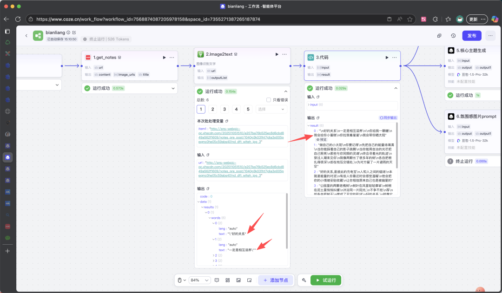502x293 pixels.
Task: Click the workflow info icon next to bianliang
Action: point(68,33)
